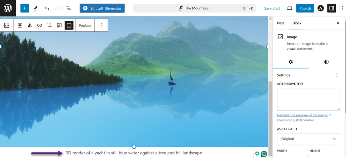346x158 pixels.
Task: Open the WordPress logo menu
Action: click(8, 8)
